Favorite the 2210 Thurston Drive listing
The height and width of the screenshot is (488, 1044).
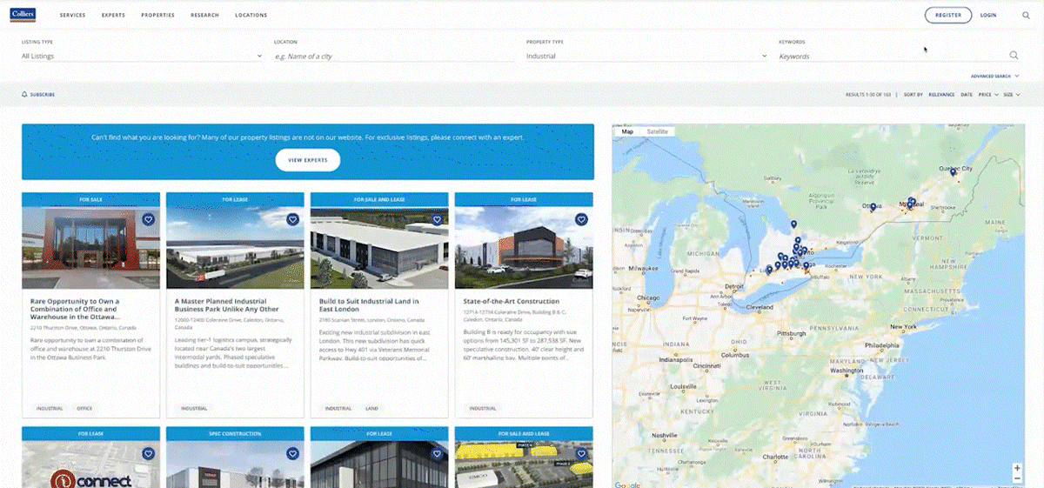pyautogui.click(x=148, y=220)
